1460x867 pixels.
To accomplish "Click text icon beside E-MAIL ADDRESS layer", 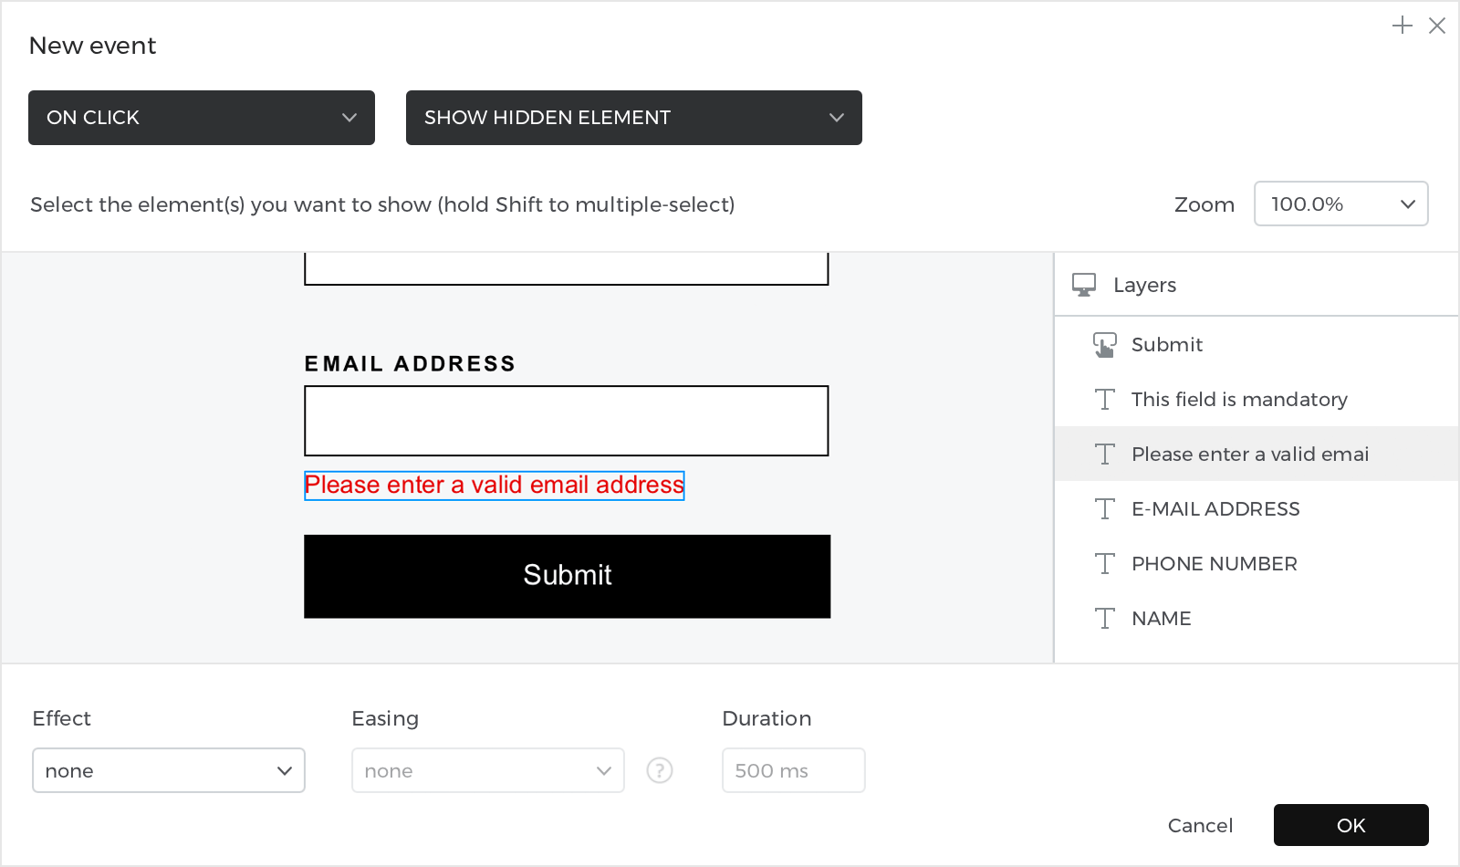I will (x=1105, y=509).
